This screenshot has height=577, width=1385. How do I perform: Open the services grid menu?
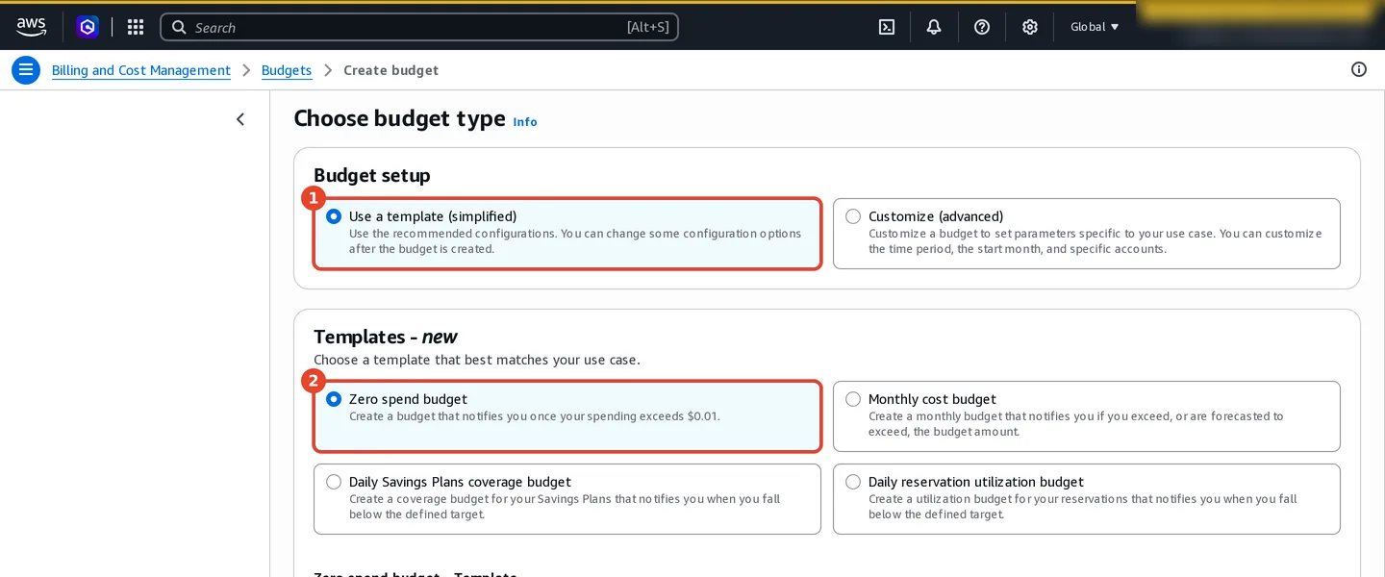tap(136, 27)
